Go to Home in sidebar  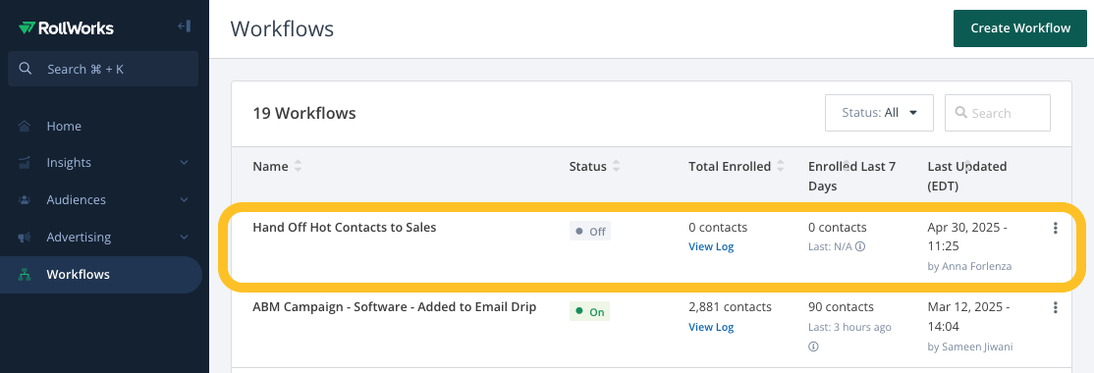[x=64, y=127]
